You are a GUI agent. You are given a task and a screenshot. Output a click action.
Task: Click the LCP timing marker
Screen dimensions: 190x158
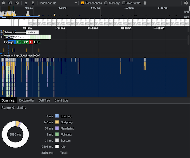click(37, 42)
